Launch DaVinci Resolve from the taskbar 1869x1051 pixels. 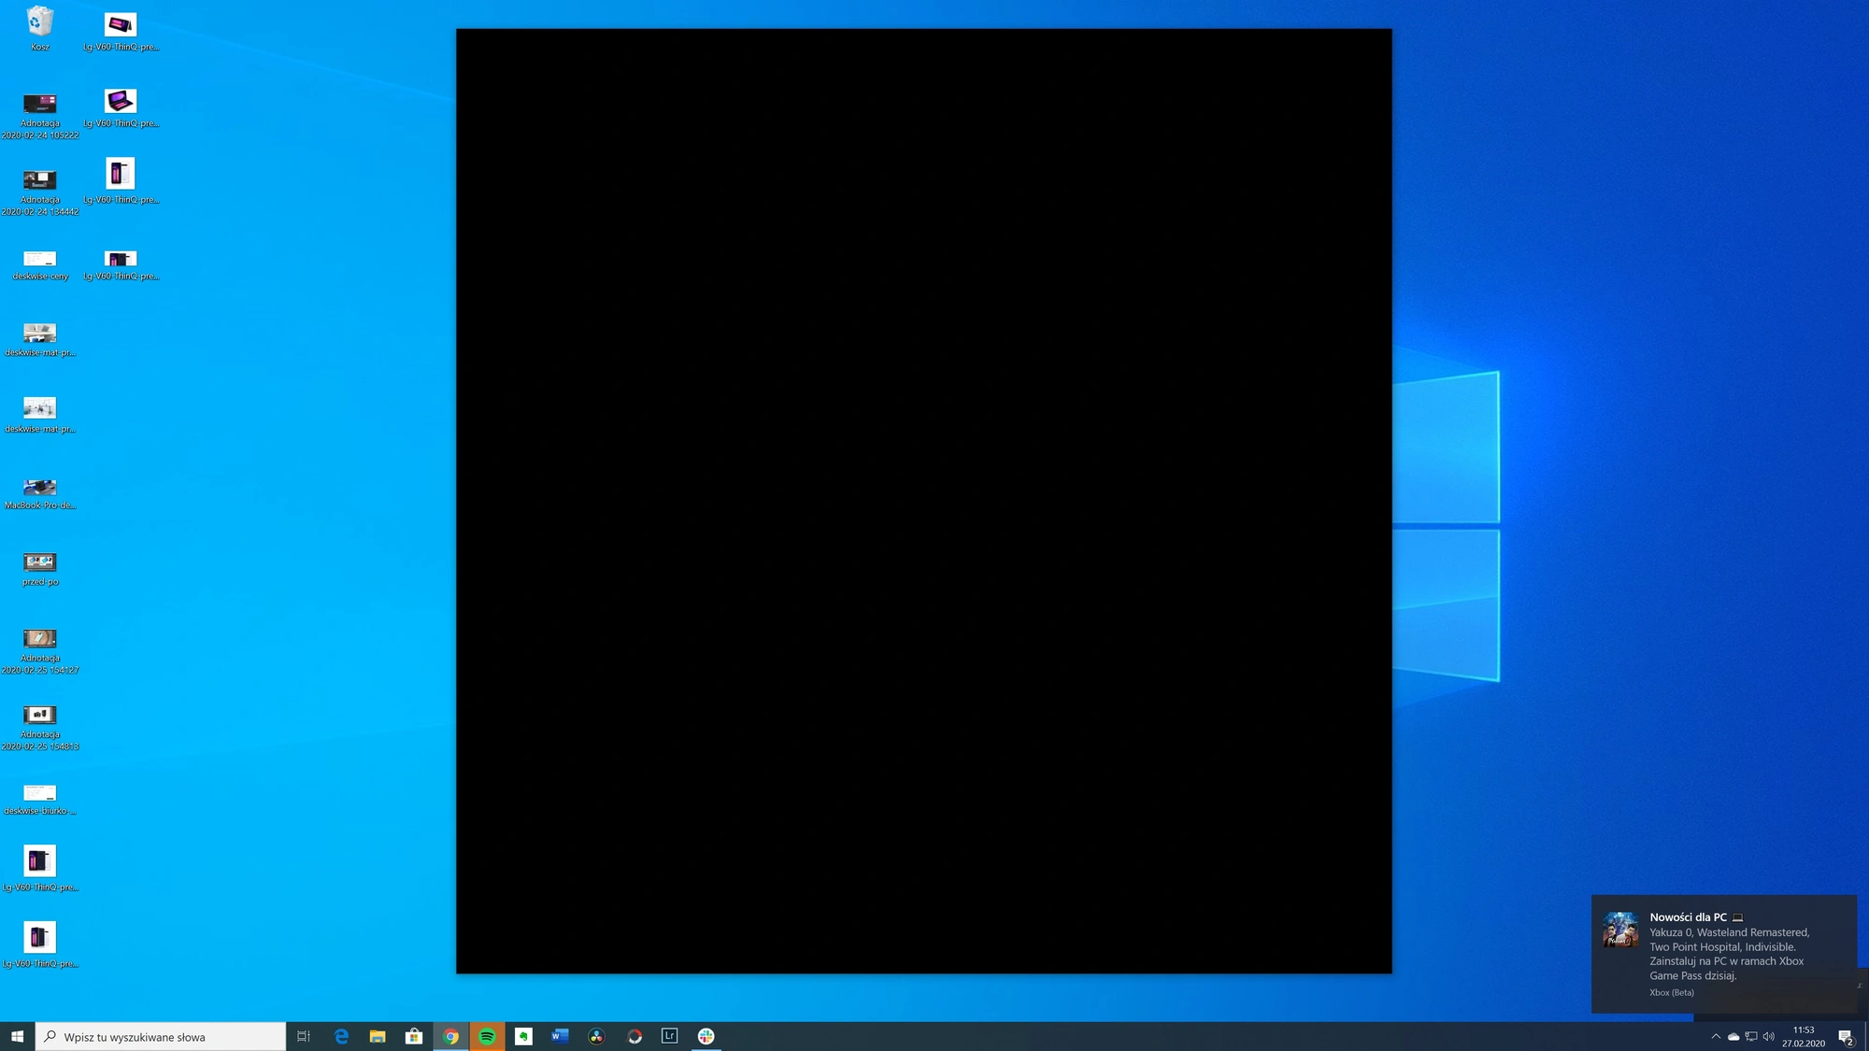tap(596, 1036)
